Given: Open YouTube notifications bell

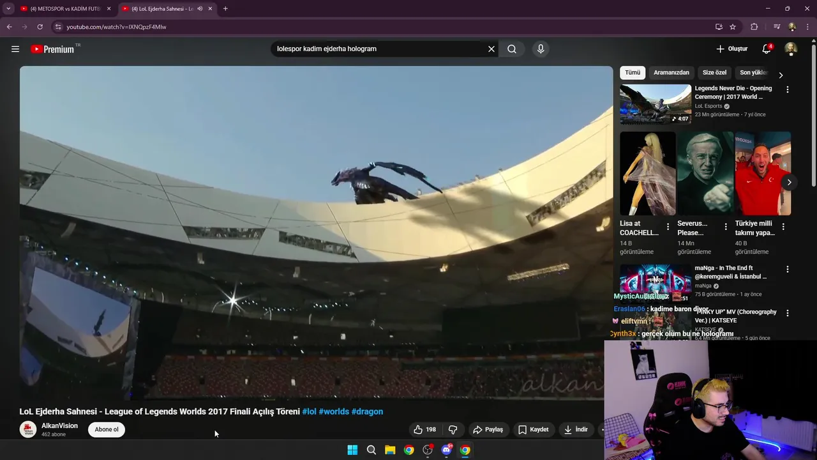Looking at the screenshot, I should tap(767, 49).
